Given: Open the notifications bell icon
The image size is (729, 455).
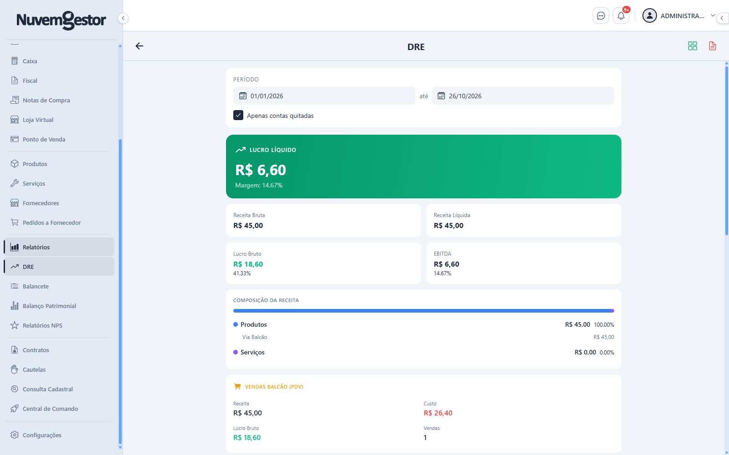Looking at the screenshot, I should [x=621, y=16].
